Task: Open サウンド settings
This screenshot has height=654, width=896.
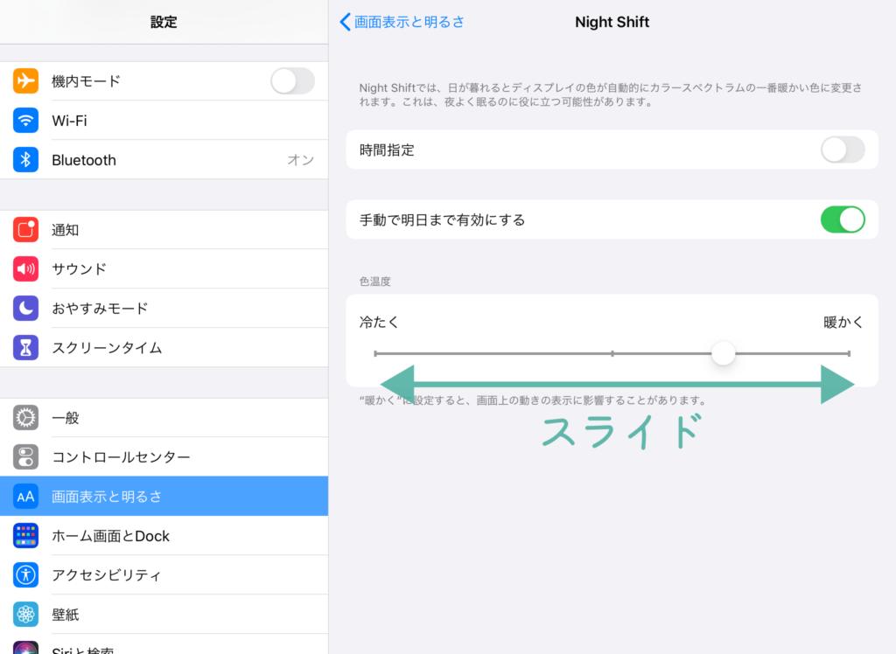Action: (x=164, y=269)
